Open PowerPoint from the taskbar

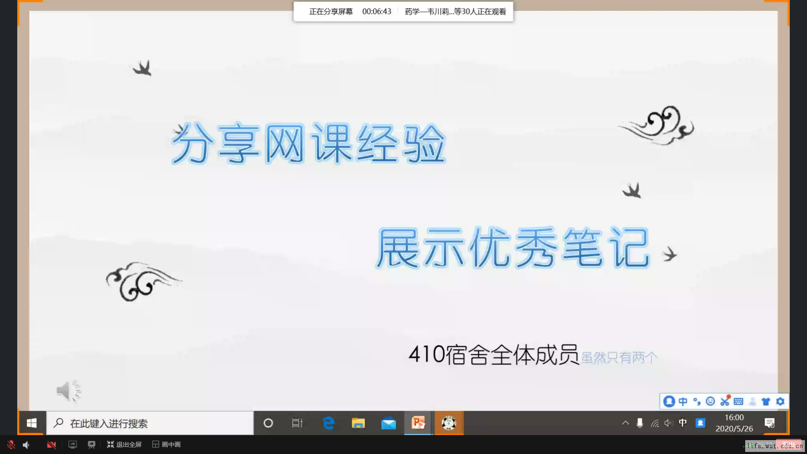(418, 423)
